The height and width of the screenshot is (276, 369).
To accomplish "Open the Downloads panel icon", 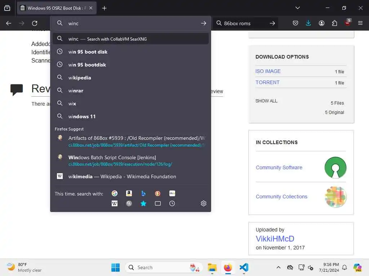I will tap(308, 23).
